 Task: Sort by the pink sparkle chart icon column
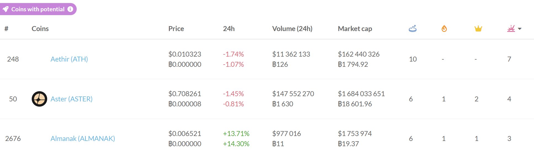[511, 29]
